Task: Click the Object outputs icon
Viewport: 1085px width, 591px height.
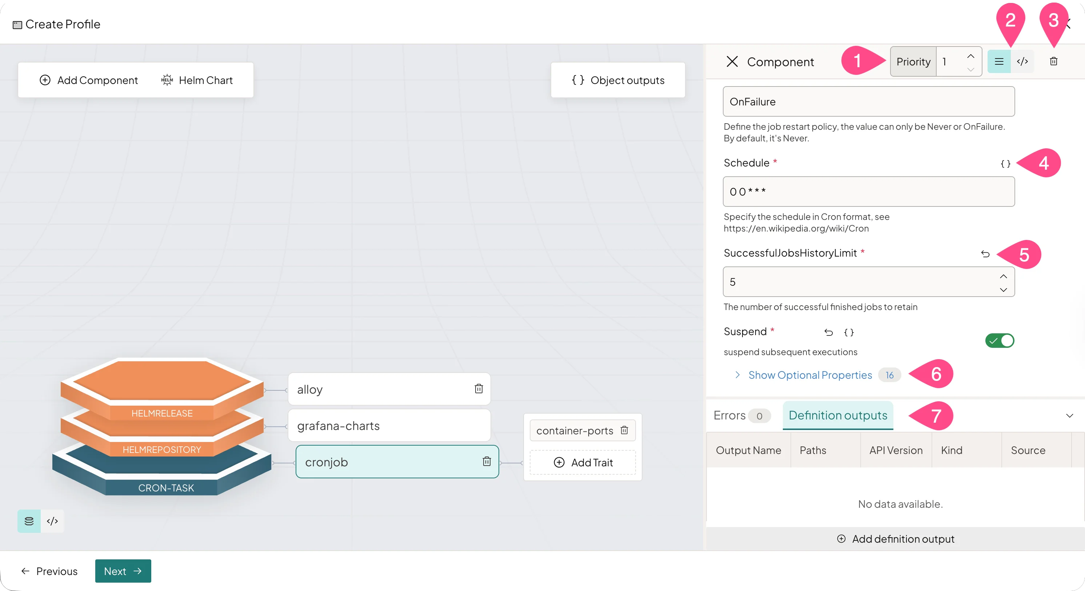Action: coord(578,80)
